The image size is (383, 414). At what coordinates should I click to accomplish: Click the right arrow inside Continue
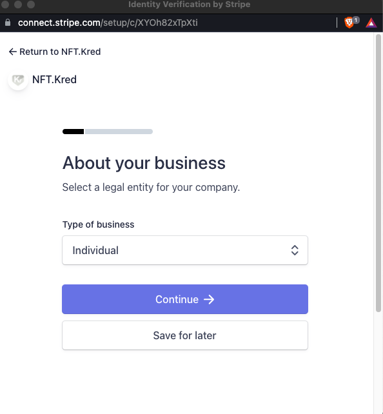(209, 299)
